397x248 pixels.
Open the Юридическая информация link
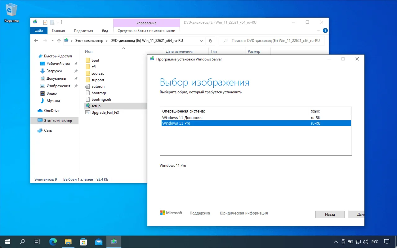coord(244,213)
